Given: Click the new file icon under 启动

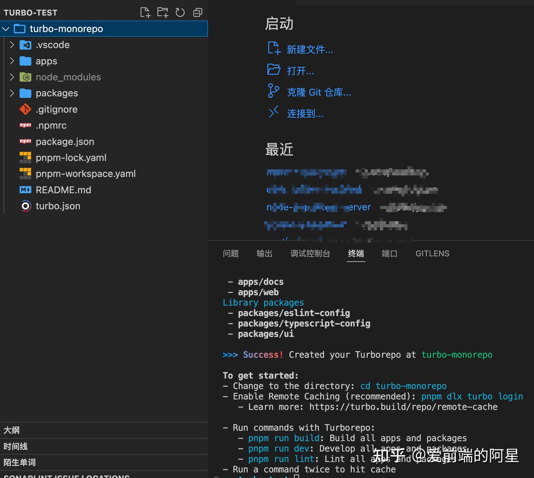Looking at the screenshot, I should (x=274, y=48).
